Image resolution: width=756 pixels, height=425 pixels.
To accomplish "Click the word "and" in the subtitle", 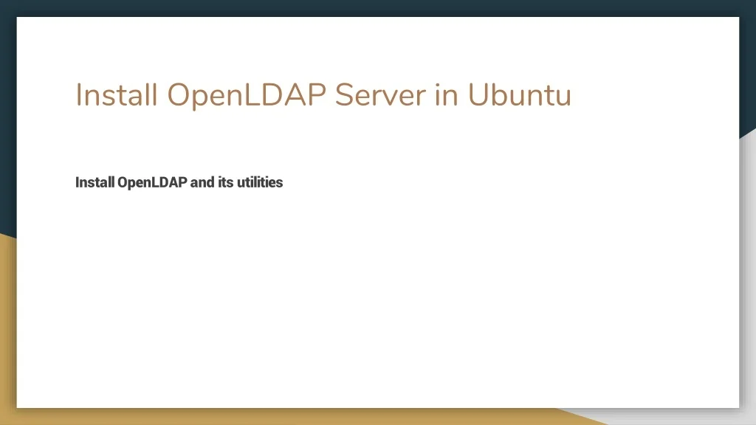I will (x=202, y=182).
